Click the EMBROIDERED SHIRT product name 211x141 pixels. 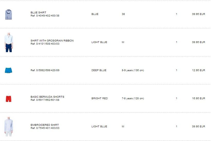[44, 125]
